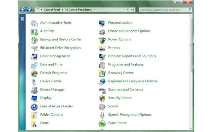Screen dimensions: 212x132
Task: Click the Personalization icon
Action: [102, 23]
